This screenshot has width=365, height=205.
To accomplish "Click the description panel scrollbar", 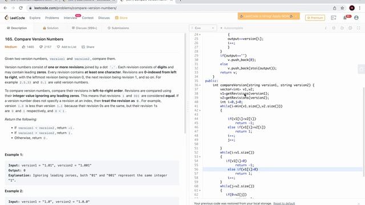I will point(185,84).
